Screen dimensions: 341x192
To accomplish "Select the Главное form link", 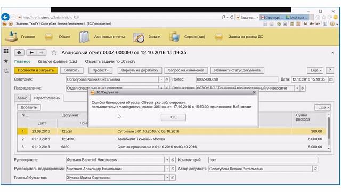I will 22,62.
